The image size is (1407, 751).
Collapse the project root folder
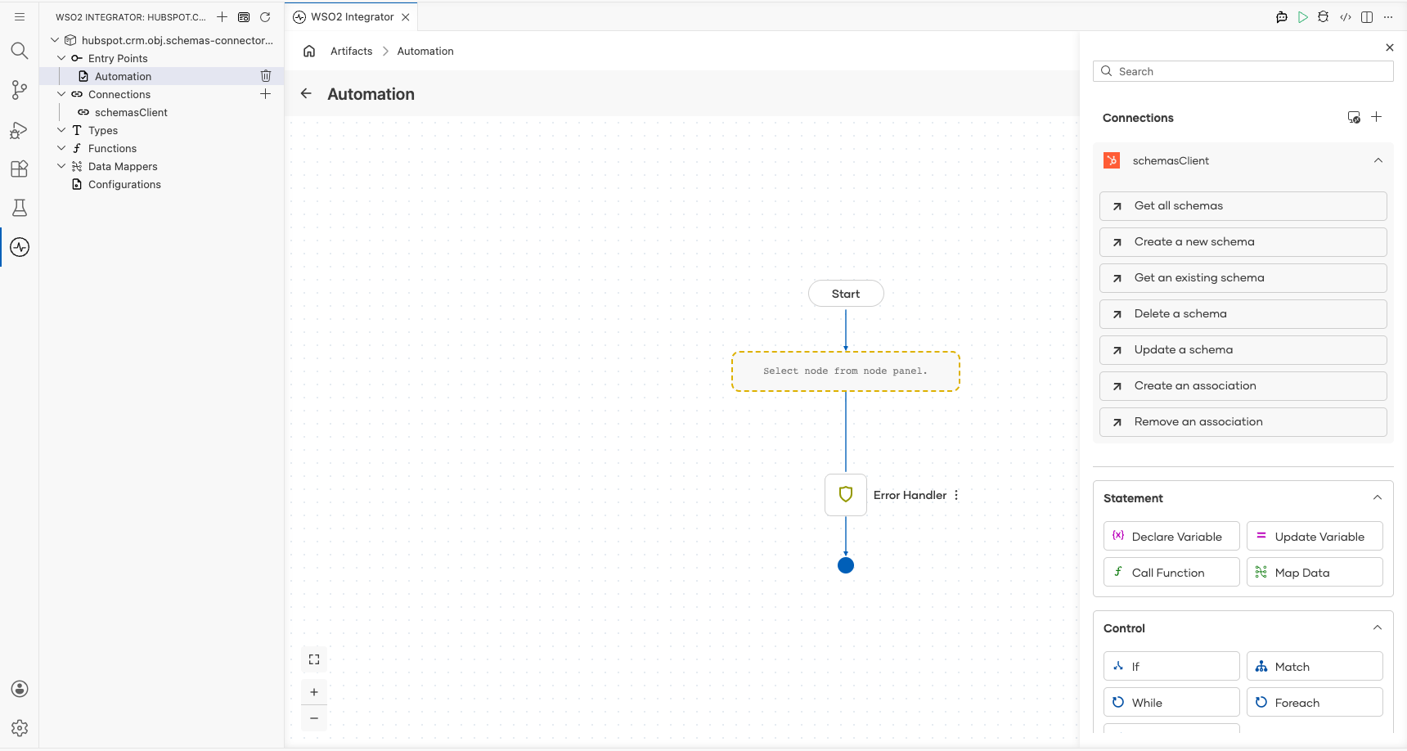55,40
